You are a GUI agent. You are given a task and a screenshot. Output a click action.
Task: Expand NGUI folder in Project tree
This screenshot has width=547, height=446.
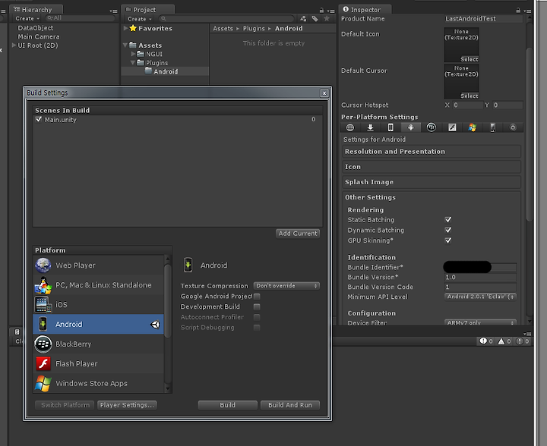(133, 54)
